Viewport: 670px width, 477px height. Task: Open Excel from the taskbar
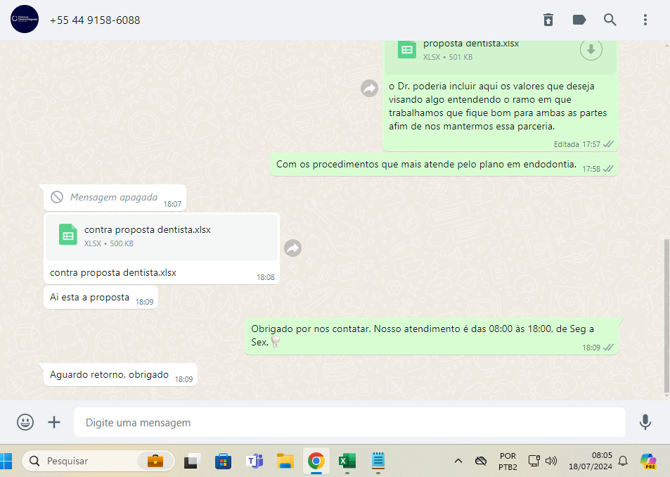347,461
